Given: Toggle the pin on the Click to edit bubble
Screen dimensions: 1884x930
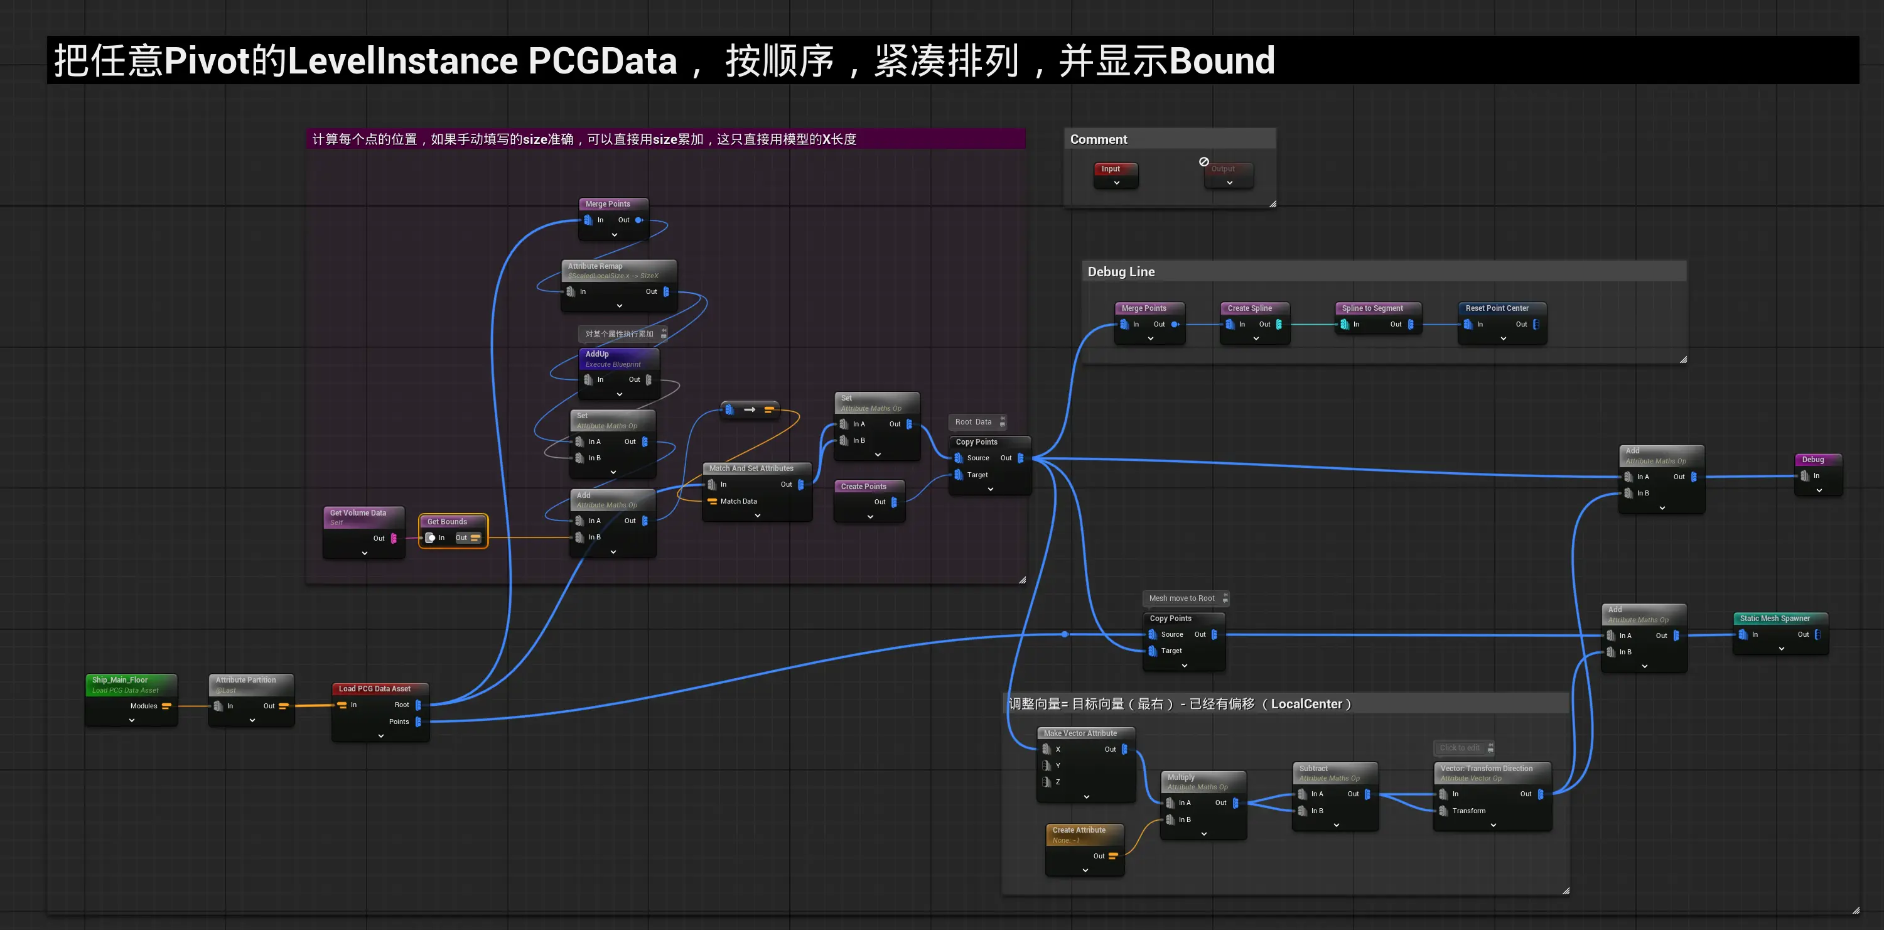Looking at the screenshot, I should [x=1490, y=745].
